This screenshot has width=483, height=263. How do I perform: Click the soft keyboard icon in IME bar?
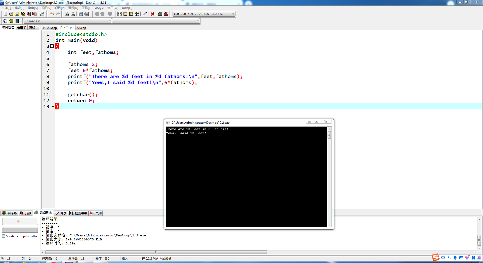(461, 258)
